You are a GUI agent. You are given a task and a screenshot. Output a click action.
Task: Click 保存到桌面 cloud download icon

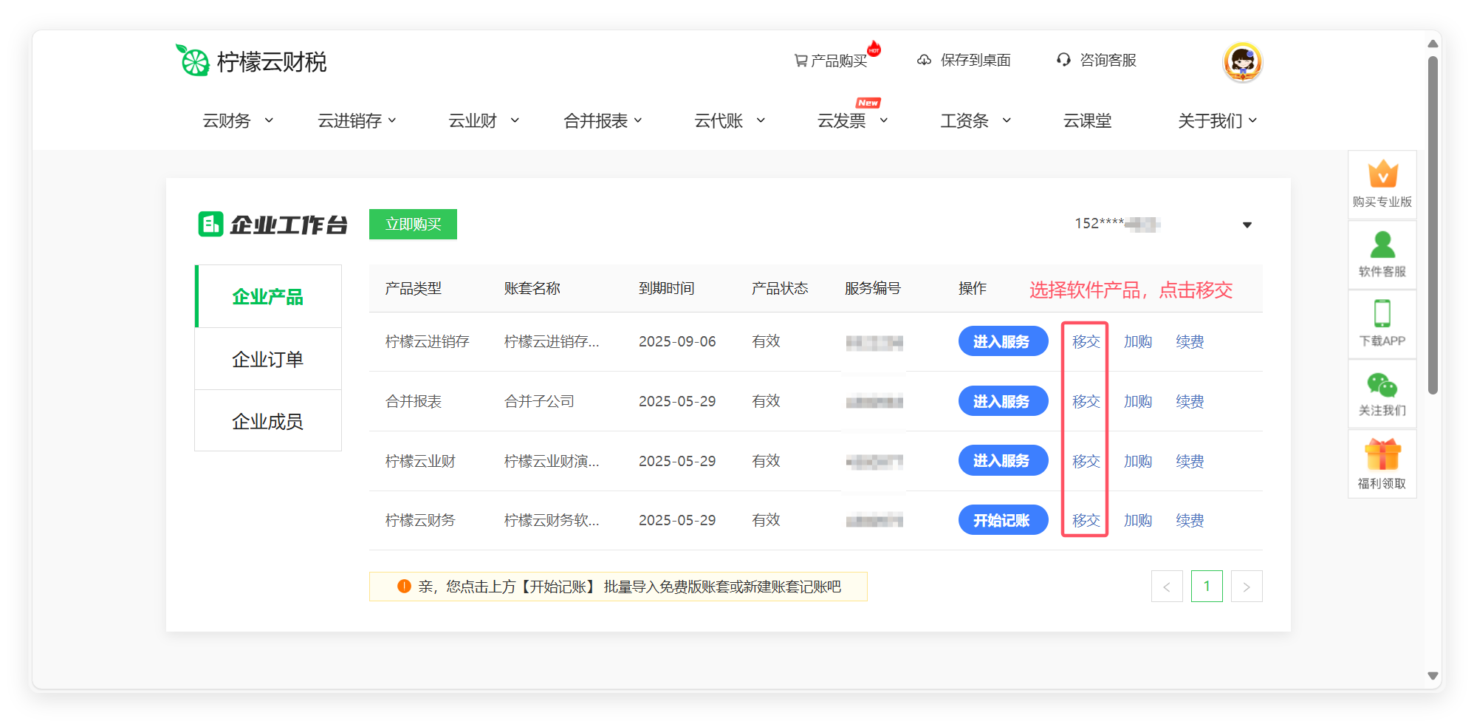coord(925,61)
